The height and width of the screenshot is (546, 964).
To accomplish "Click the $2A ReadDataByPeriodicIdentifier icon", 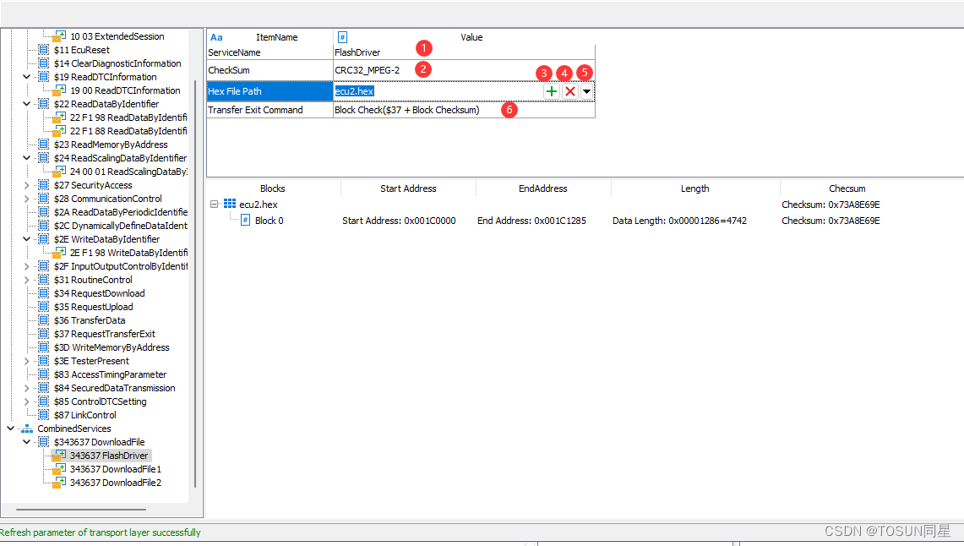I will point(44,212).
